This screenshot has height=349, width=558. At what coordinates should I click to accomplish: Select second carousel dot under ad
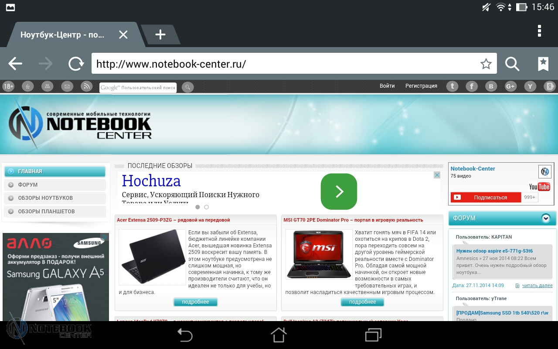point(207,207)
